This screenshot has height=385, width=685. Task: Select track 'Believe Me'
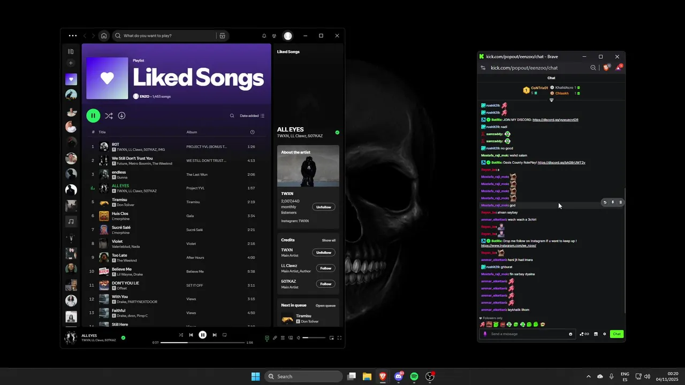point(176,272)
